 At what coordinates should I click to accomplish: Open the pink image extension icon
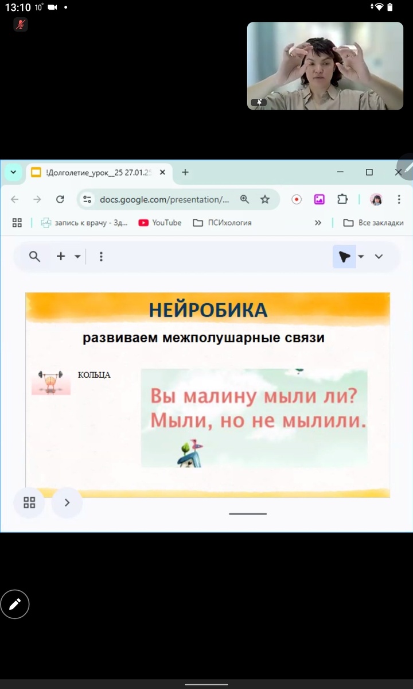coord(320,199)
